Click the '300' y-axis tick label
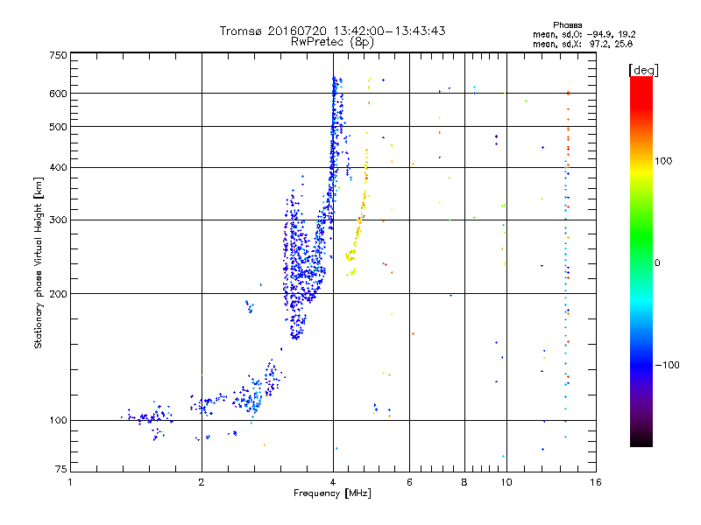Image resolution: width=701 pixels, height=525 pixels. tap(58, 220)
